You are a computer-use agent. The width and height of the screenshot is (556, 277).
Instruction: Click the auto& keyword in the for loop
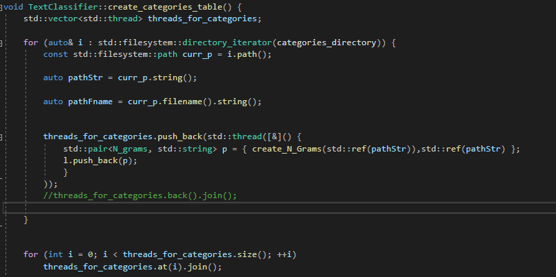coord(60,43)
